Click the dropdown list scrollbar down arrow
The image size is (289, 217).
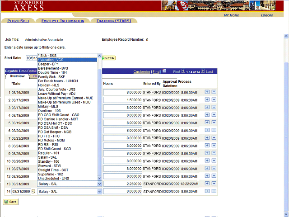coord(100,179)
